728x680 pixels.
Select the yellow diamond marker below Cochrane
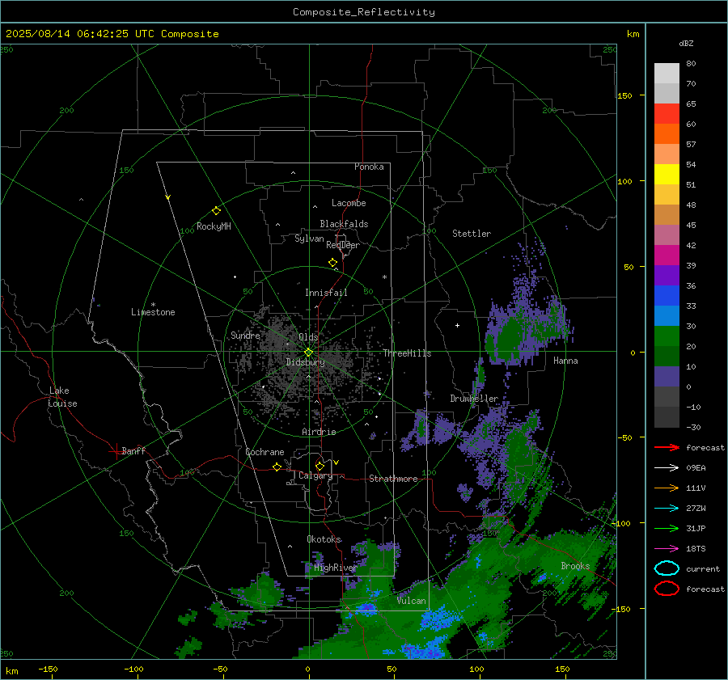(277, 467)
